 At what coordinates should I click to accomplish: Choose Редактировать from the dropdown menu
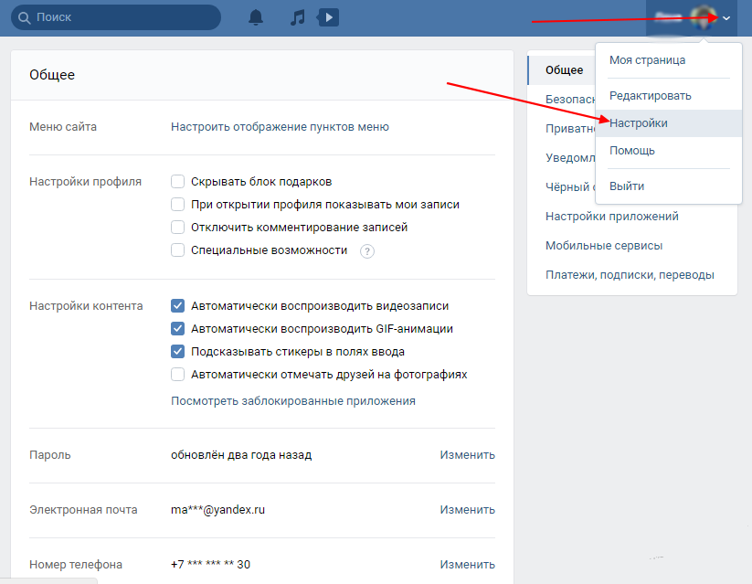669,95
